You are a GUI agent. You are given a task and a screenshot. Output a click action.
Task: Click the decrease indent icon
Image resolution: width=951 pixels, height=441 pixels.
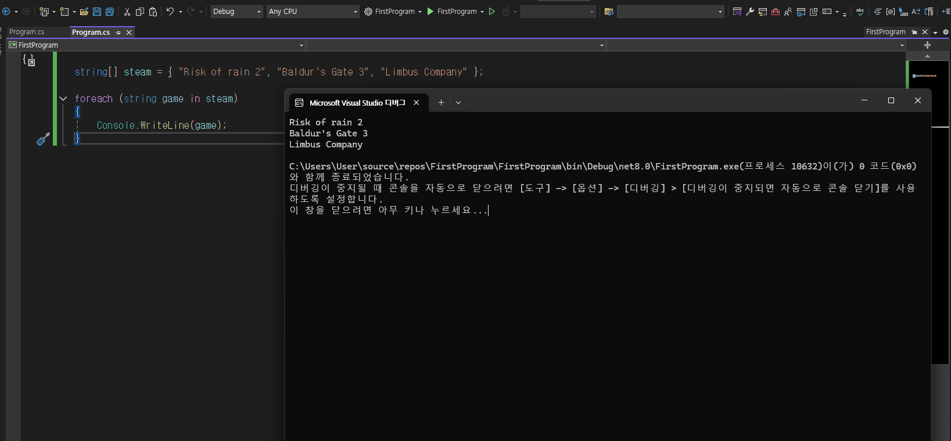[x=946, y=12]
